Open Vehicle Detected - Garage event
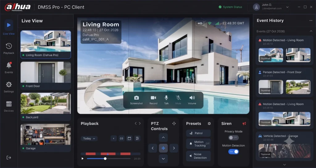316x168 pixels. coord(284,146)
